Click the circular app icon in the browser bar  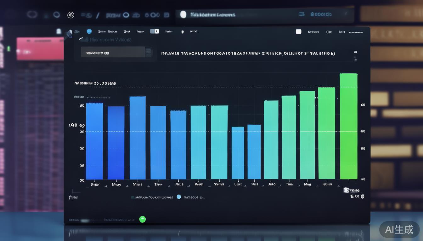coord(71,15)
